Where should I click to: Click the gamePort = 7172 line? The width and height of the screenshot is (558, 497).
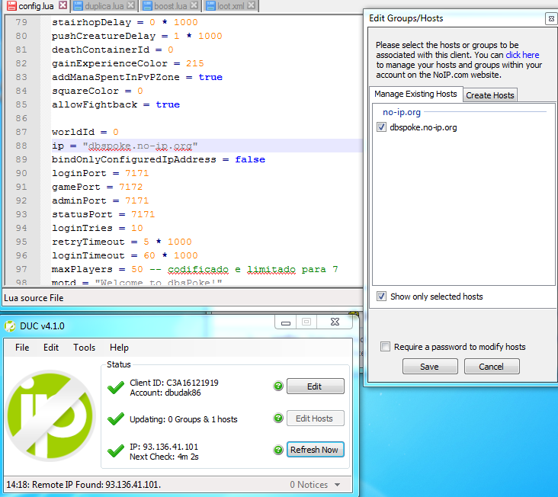click(97, 187)
